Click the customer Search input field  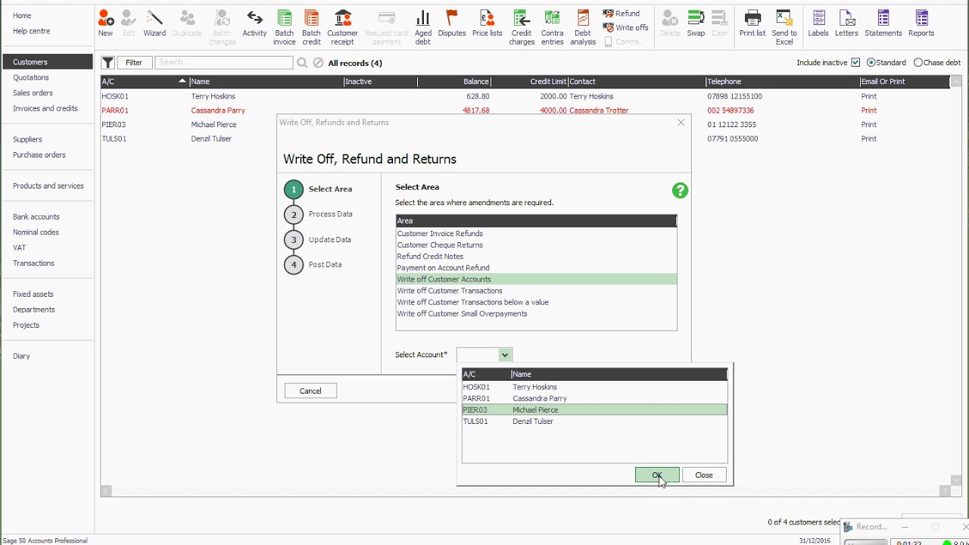point(224,63)
